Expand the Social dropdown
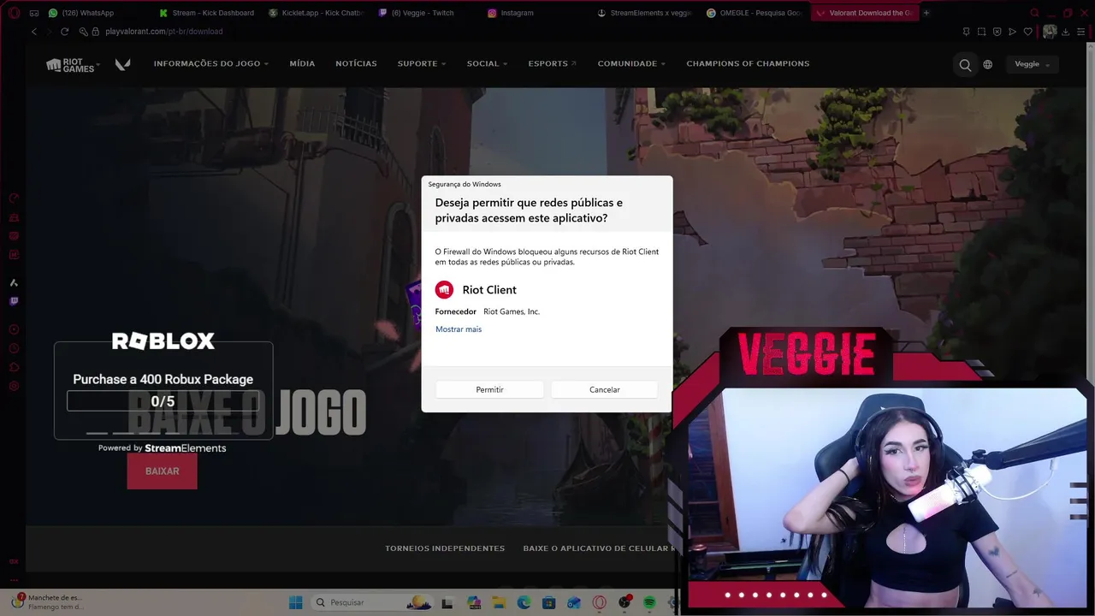The height and width of the screenshot is (616, 1095). [487, 63]
